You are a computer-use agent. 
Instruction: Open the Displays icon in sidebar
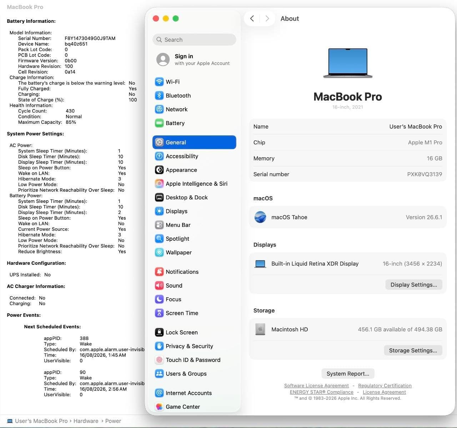[159, 211]
